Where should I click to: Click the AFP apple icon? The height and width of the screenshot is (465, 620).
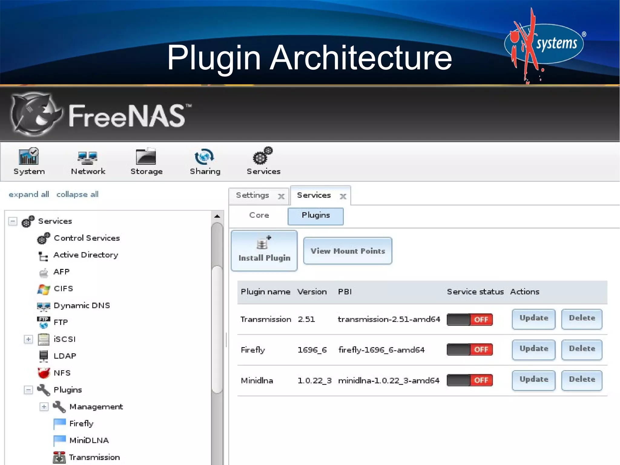44,273
